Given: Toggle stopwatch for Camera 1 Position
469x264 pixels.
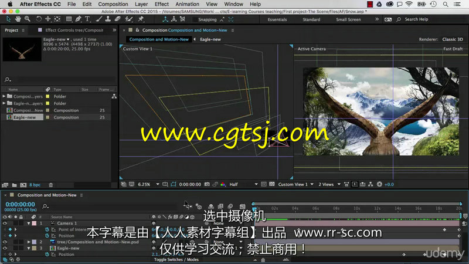Looking at the screenshot, I should (x=47, y=236).
